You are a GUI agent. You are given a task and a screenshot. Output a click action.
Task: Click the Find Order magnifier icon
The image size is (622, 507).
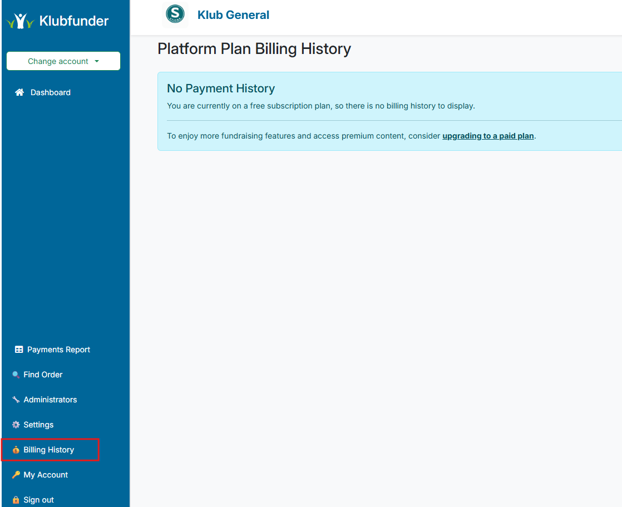pyautogui.click(x=16, y=375)
